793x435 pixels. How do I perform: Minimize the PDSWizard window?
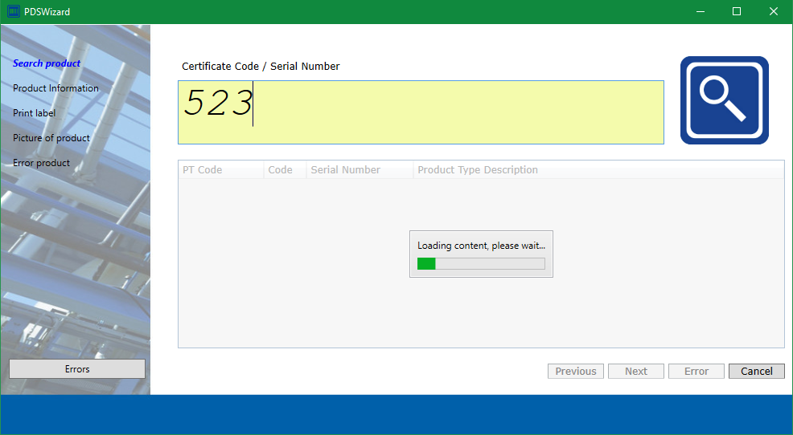click(x=700, y=12)
